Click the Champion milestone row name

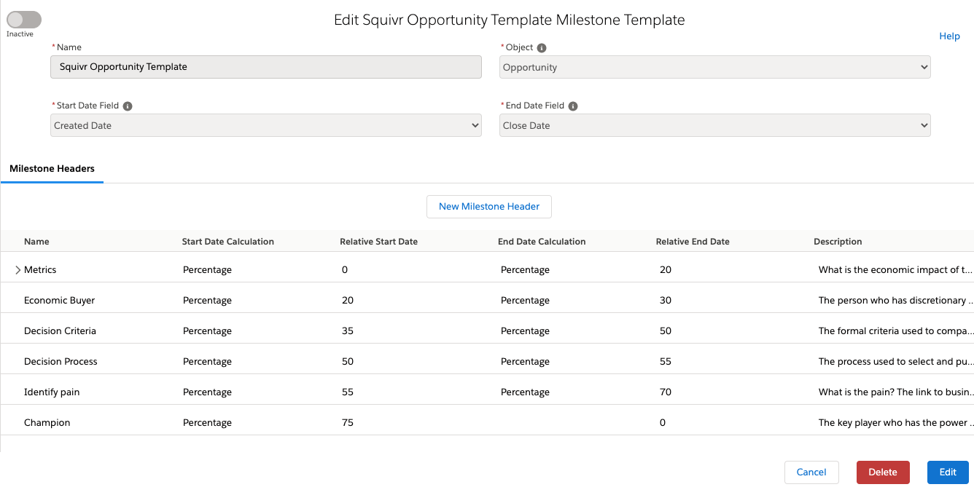click(x=47, y=423)
